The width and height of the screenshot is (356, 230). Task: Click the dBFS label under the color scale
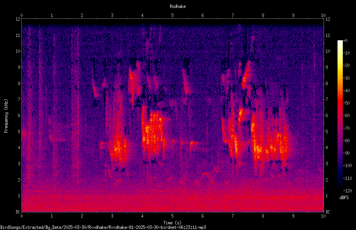(344, 198)
